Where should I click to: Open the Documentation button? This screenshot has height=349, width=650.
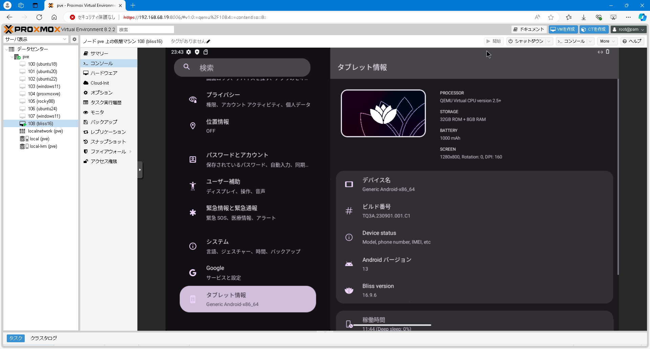(x=528, y=29)
